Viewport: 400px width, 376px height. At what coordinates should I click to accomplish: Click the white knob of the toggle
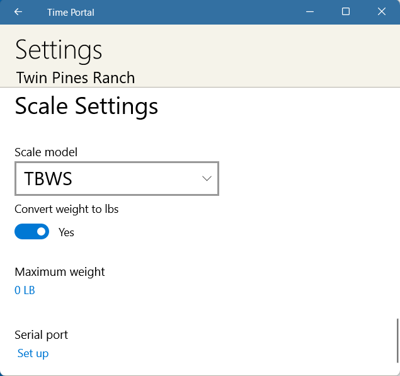tap(41, 232)
